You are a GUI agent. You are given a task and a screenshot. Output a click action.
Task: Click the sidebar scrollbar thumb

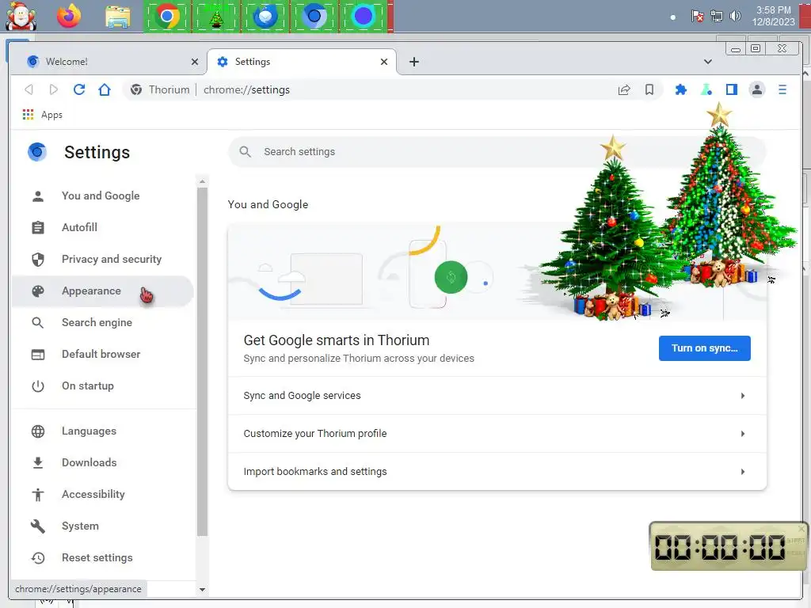click(202, 362)
